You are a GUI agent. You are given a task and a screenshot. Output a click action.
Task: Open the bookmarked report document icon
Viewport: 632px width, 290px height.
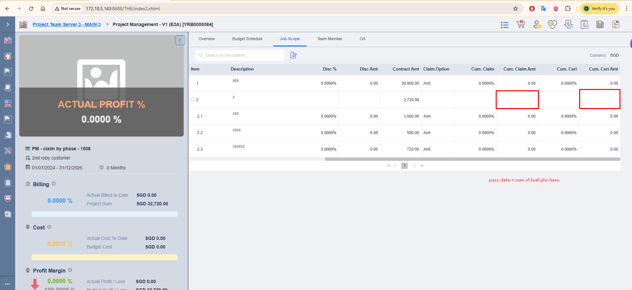click(x=616, y=24)
